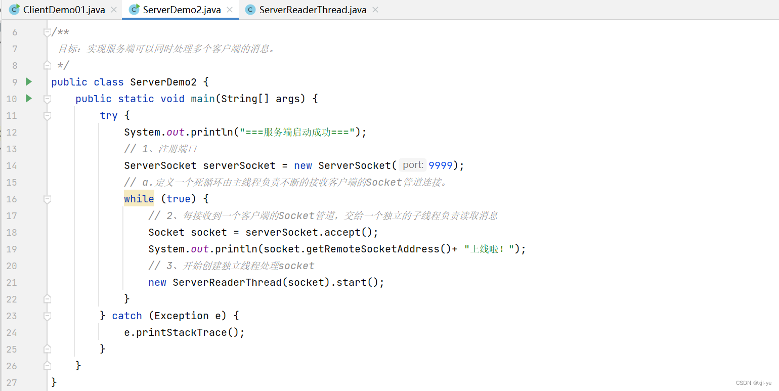Click getRemoteSocketAddress() method call

coord(378,249)
